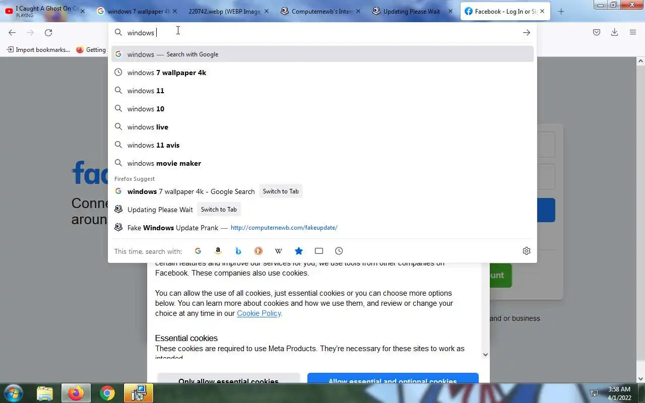The image size is (645, 403).
Task: Search this time with DuckDuckGo icon
Action: tap(259, 251)
